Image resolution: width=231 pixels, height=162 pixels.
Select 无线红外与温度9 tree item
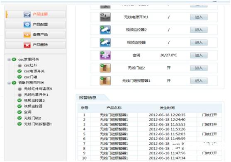click(x=38, y=89)
